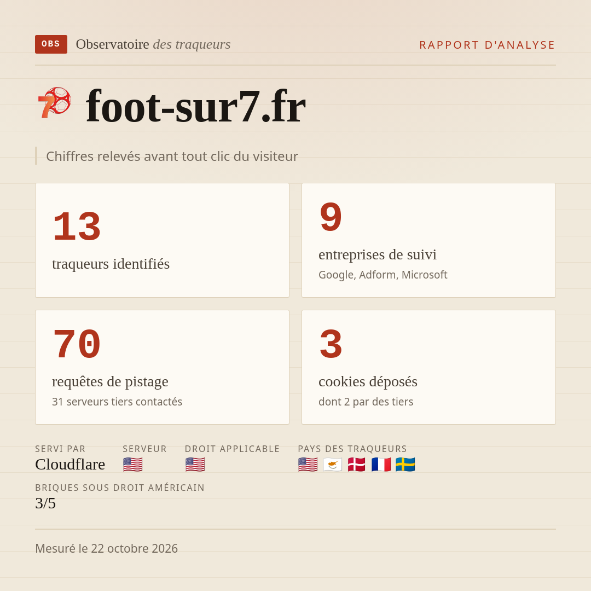
Task: Click the Briques sous droit américain label
Action: point(120,488)
